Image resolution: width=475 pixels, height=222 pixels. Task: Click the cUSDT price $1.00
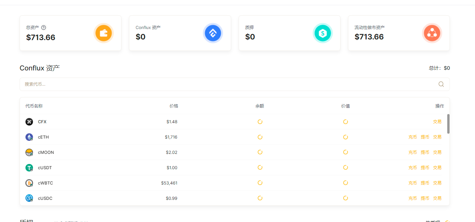[172, 168]
